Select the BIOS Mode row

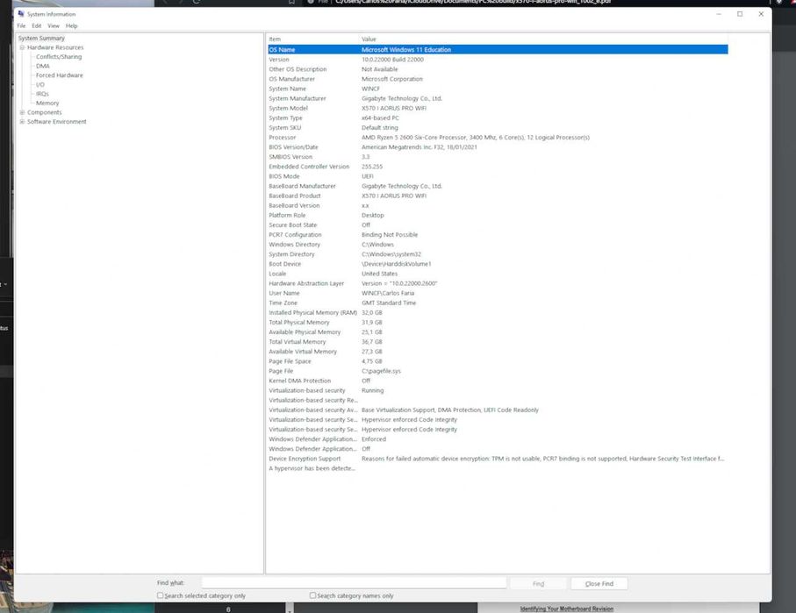pos(498,176)
